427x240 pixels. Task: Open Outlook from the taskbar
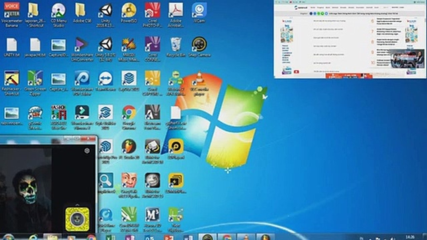[x=149, y=237]
